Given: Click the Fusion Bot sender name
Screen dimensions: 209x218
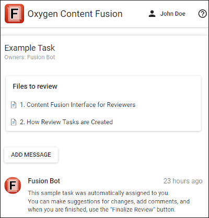Looking at the screenshot, I should point(44,181).
